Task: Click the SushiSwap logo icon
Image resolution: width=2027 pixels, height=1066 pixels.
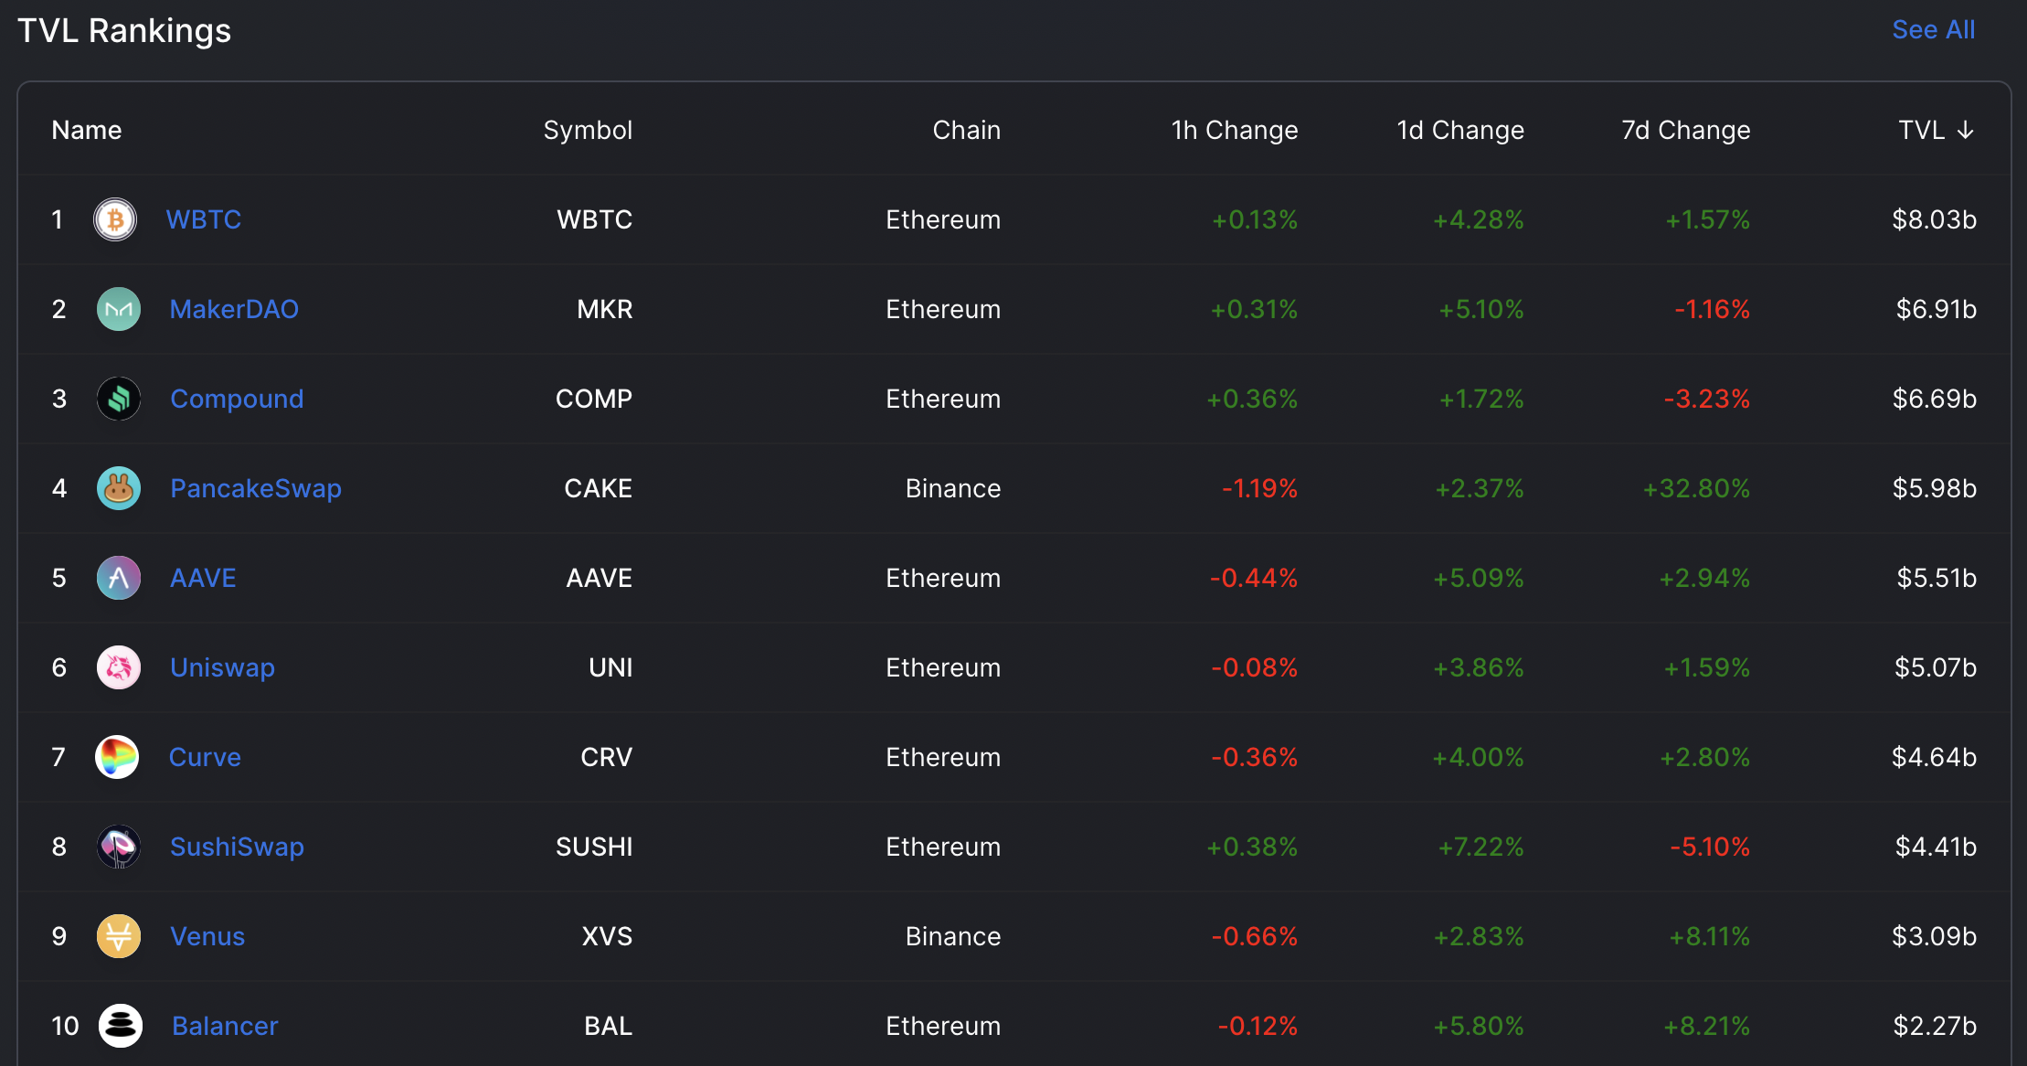Action: point(119,847)
